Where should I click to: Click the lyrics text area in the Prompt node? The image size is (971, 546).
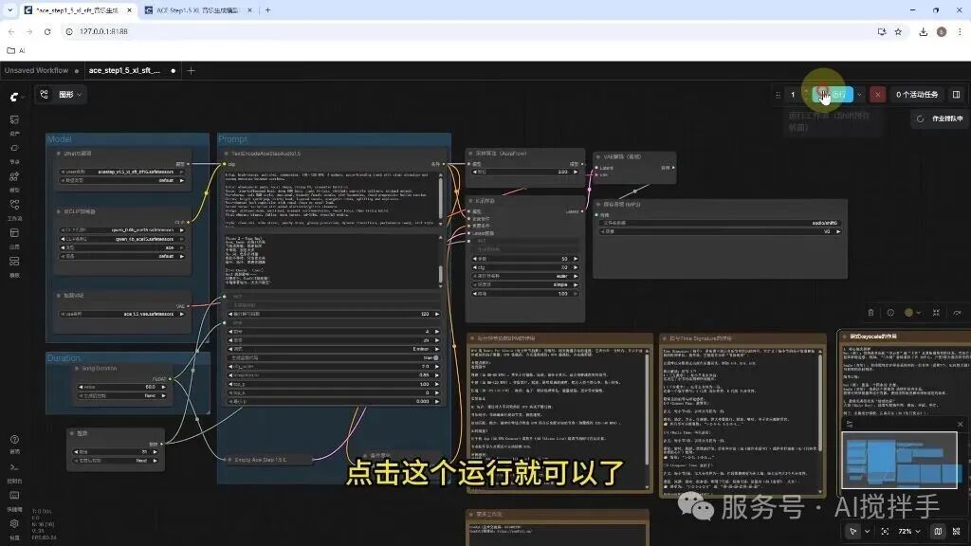tap(331, 262)
